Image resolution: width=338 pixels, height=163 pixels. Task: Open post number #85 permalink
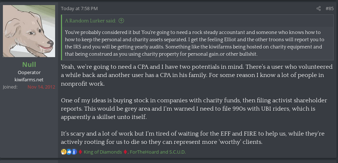[329, 8]
